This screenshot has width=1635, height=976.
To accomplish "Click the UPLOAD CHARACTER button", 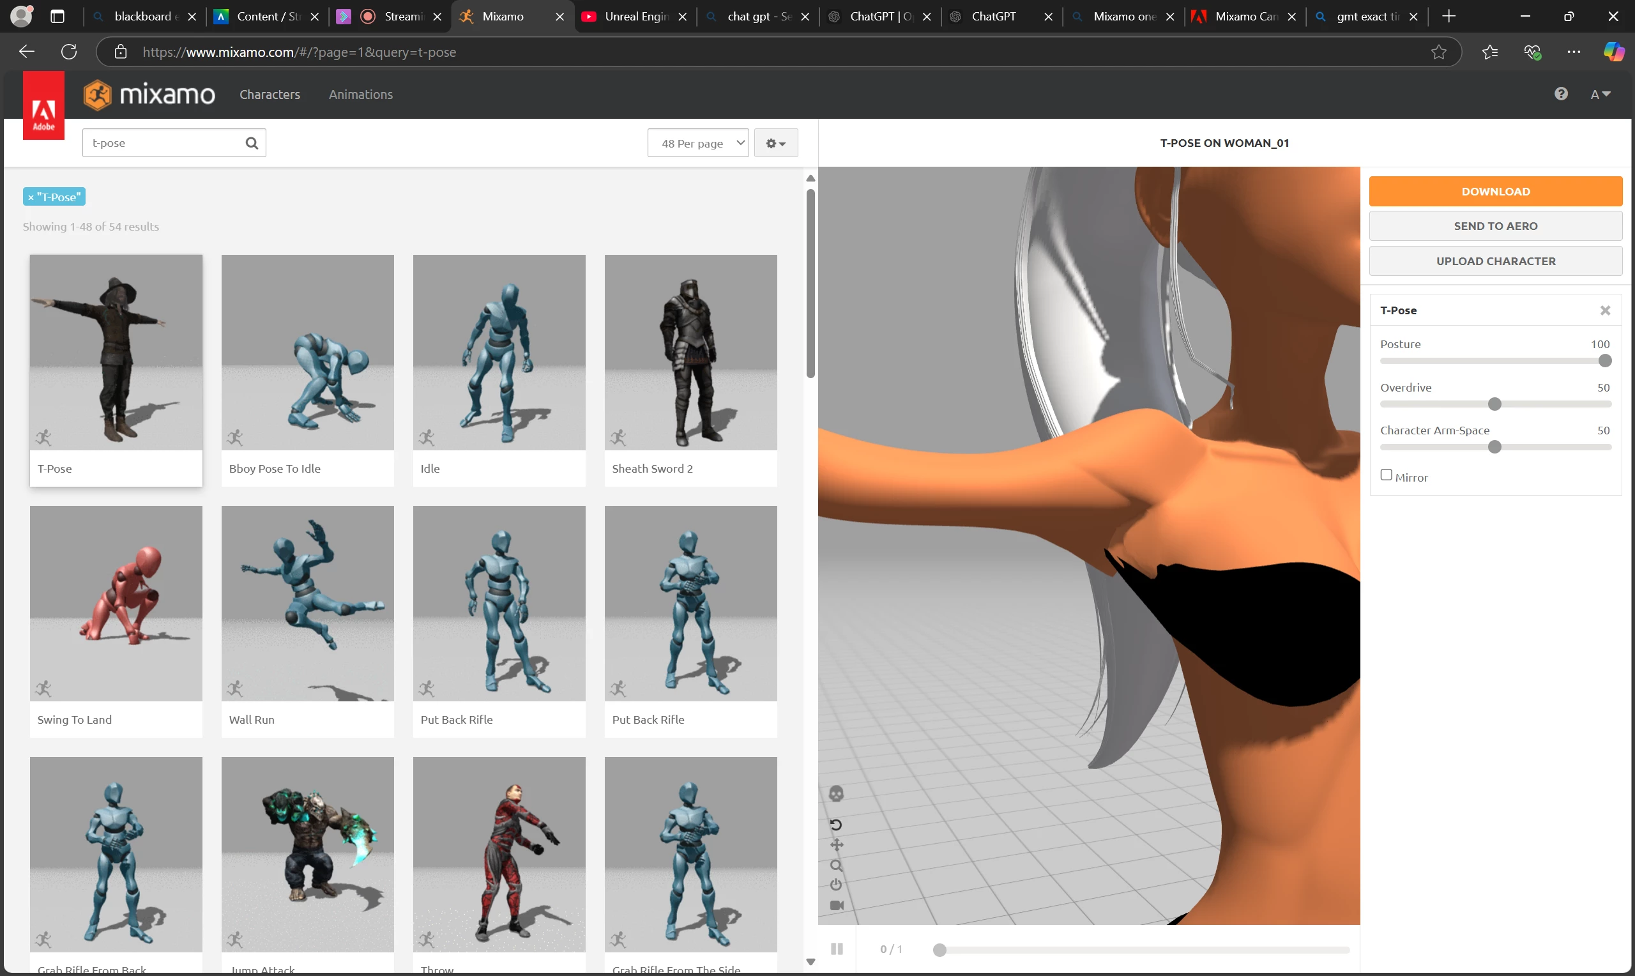I will [x=1495, y=261].
